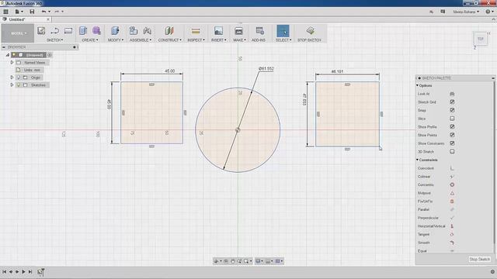Expand the Sketches tree node
Screen dimensions: 497x279
(x=12, y=85)
